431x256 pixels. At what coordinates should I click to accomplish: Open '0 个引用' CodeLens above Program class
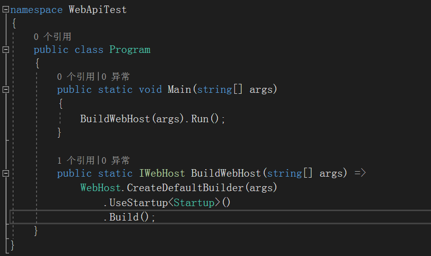tap(52, 36)
